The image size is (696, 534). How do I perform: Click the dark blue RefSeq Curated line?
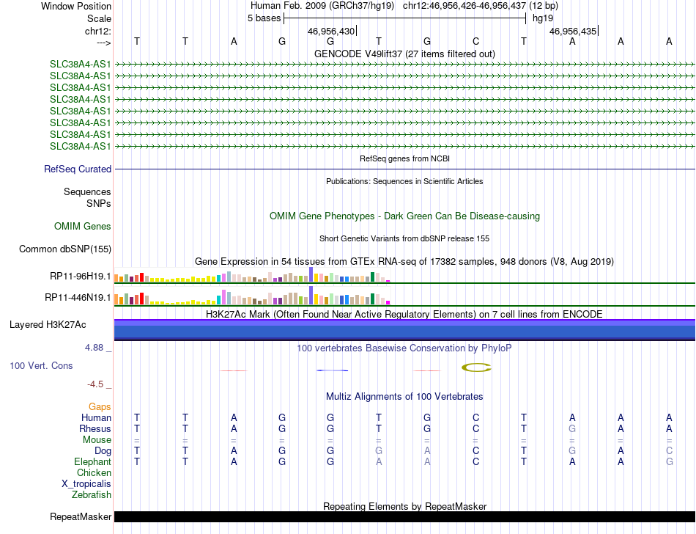point(404,169)
